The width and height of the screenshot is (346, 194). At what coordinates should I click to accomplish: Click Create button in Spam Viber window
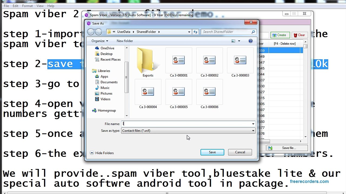(280, 35)
